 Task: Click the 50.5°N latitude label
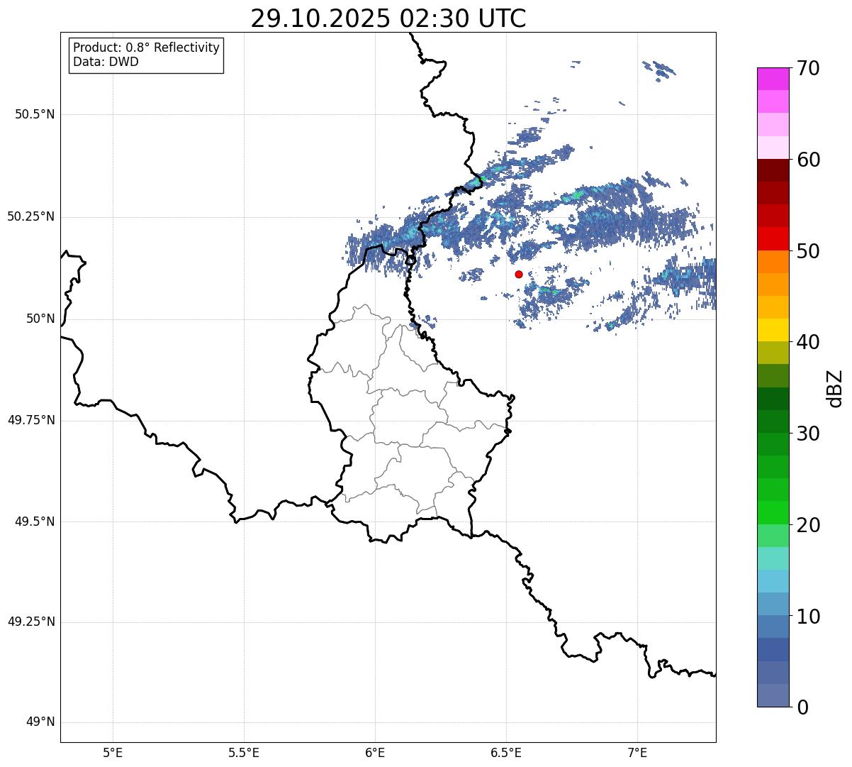coord(35,114)
